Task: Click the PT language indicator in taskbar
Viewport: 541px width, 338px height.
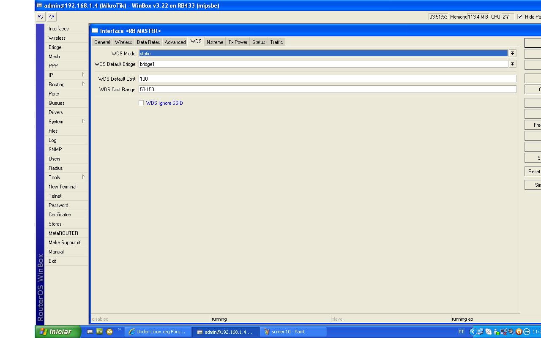Action: click(461, 332)
